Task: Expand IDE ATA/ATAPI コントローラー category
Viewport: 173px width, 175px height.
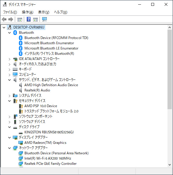Action: [x=10, y=59]
